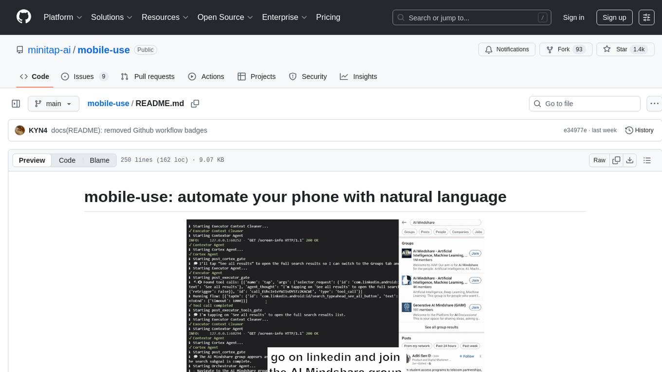This screenshot has height=372, width=662.
Task: Open the Pricing page
Action: coord(328,17)
